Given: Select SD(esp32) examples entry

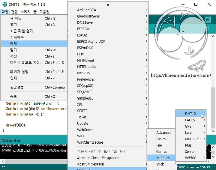Looking at the screenshot, I should 108,86.
